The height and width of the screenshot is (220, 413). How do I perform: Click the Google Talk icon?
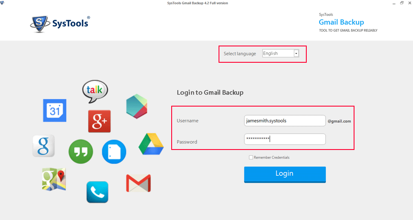coord(95,92)
